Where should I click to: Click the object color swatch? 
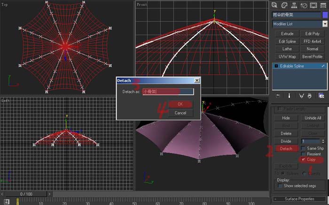pyautogui.click(x=325, y=15)
